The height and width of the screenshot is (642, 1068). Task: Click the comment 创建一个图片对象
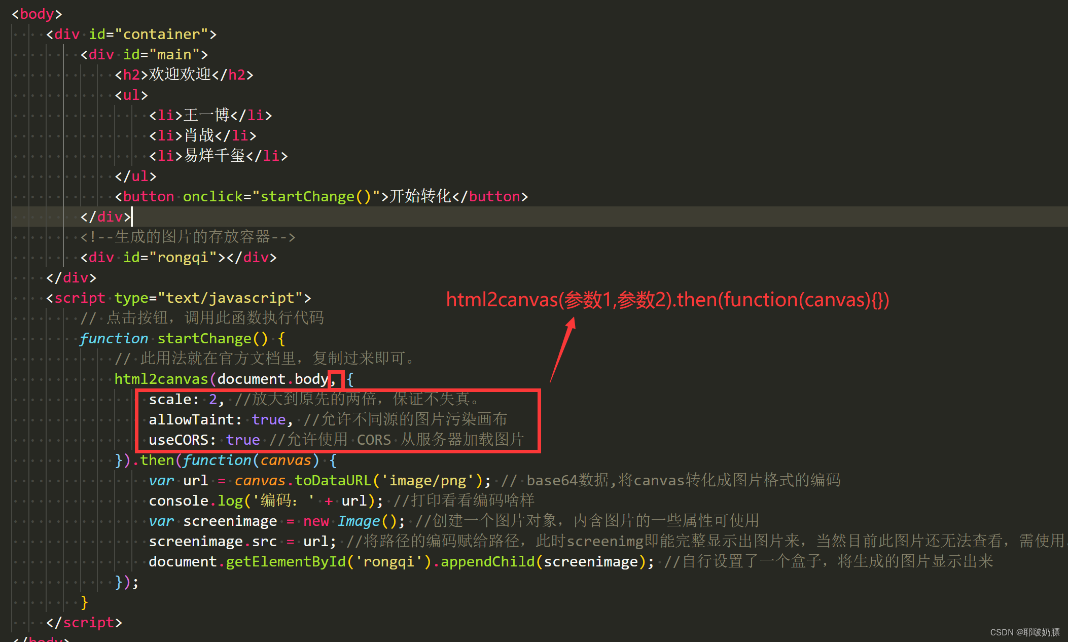[587, 521]
